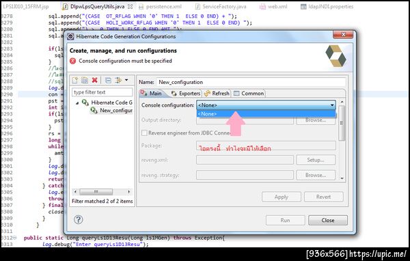Click the filter configurations icon
410x261 pixels.
(x=118, y=81)
